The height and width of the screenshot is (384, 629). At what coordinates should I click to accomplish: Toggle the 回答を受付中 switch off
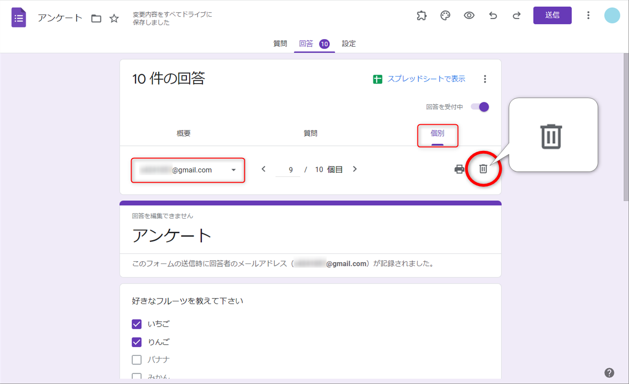pyautogui.click(x=480, y=107)
